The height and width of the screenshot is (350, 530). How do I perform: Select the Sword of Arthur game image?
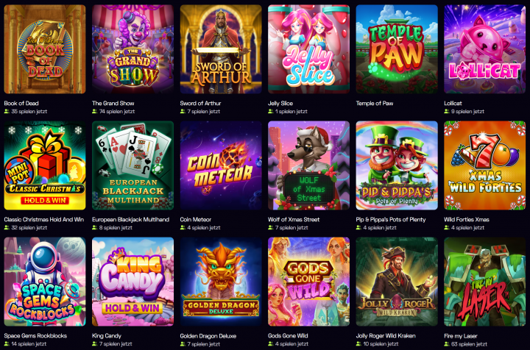coord(221,49)
